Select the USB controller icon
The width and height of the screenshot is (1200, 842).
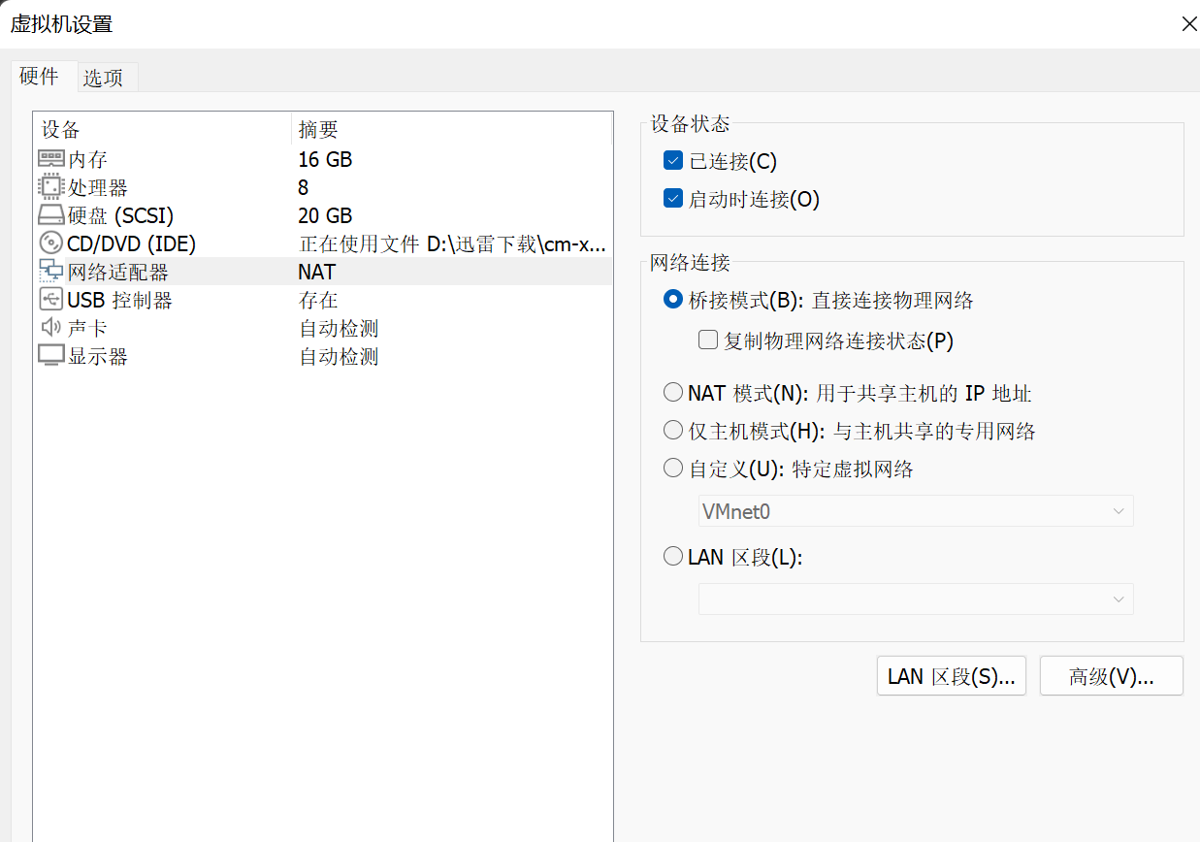(x=50, y=300)
